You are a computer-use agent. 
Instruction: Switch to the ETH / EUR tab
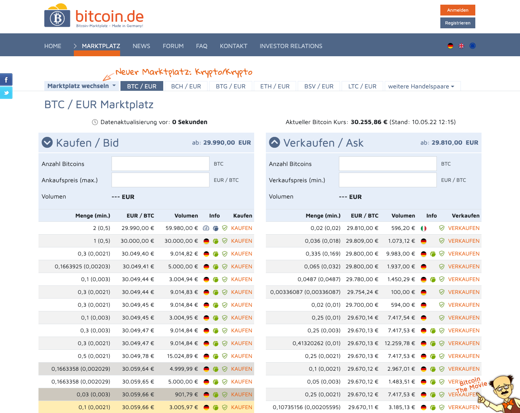pos(275,86)
